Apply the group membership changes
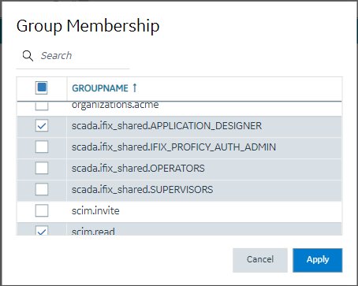Viewport: 358px width, 286px height. (317, 260)
